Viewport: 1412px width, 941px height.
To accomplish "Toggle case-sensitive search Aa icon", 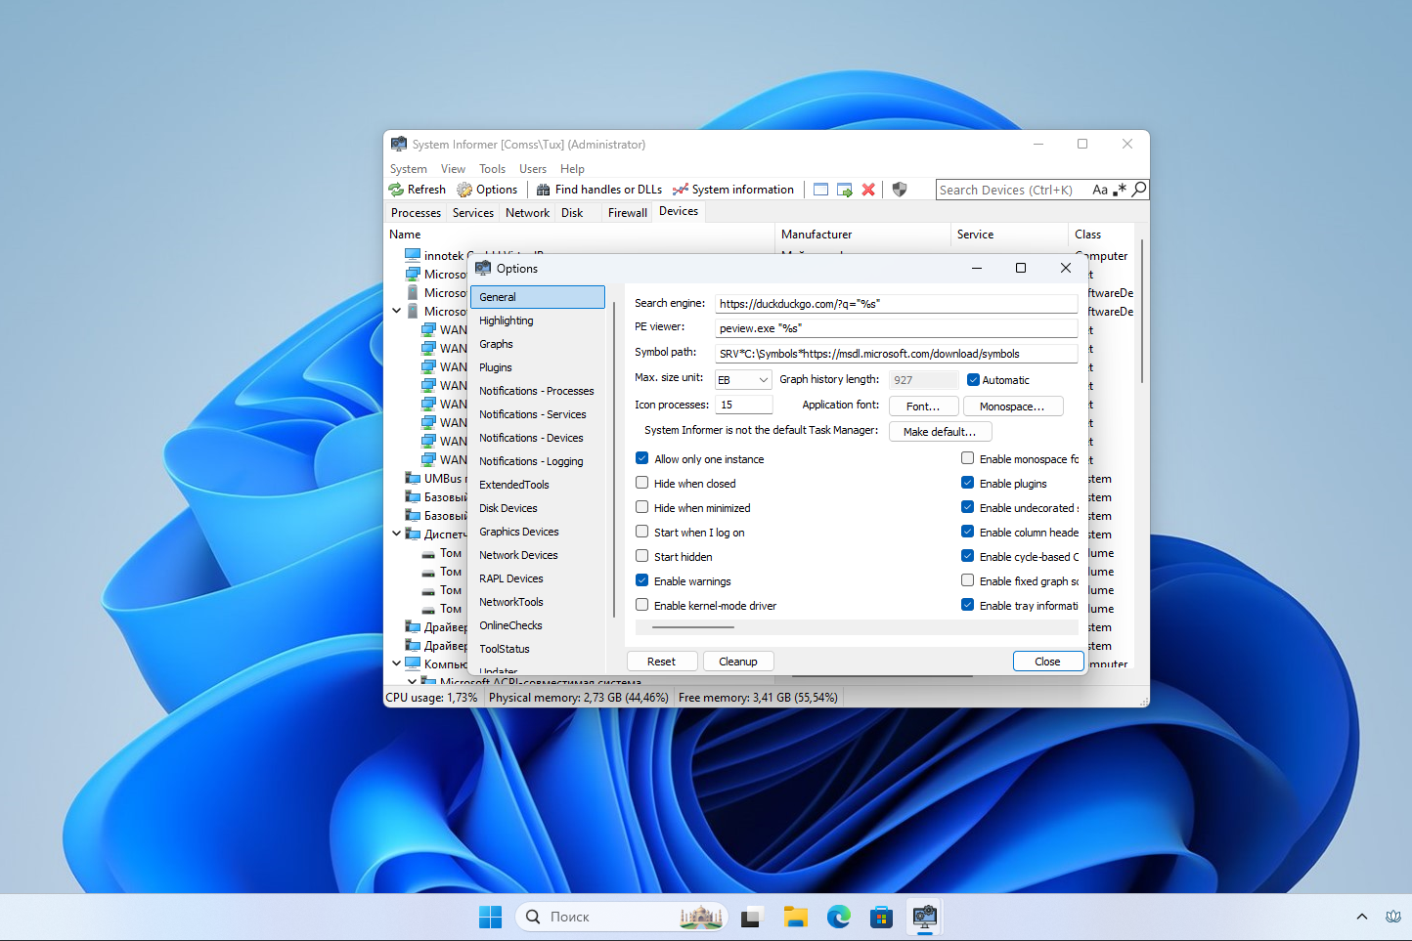I will (x=1100, y=190).
